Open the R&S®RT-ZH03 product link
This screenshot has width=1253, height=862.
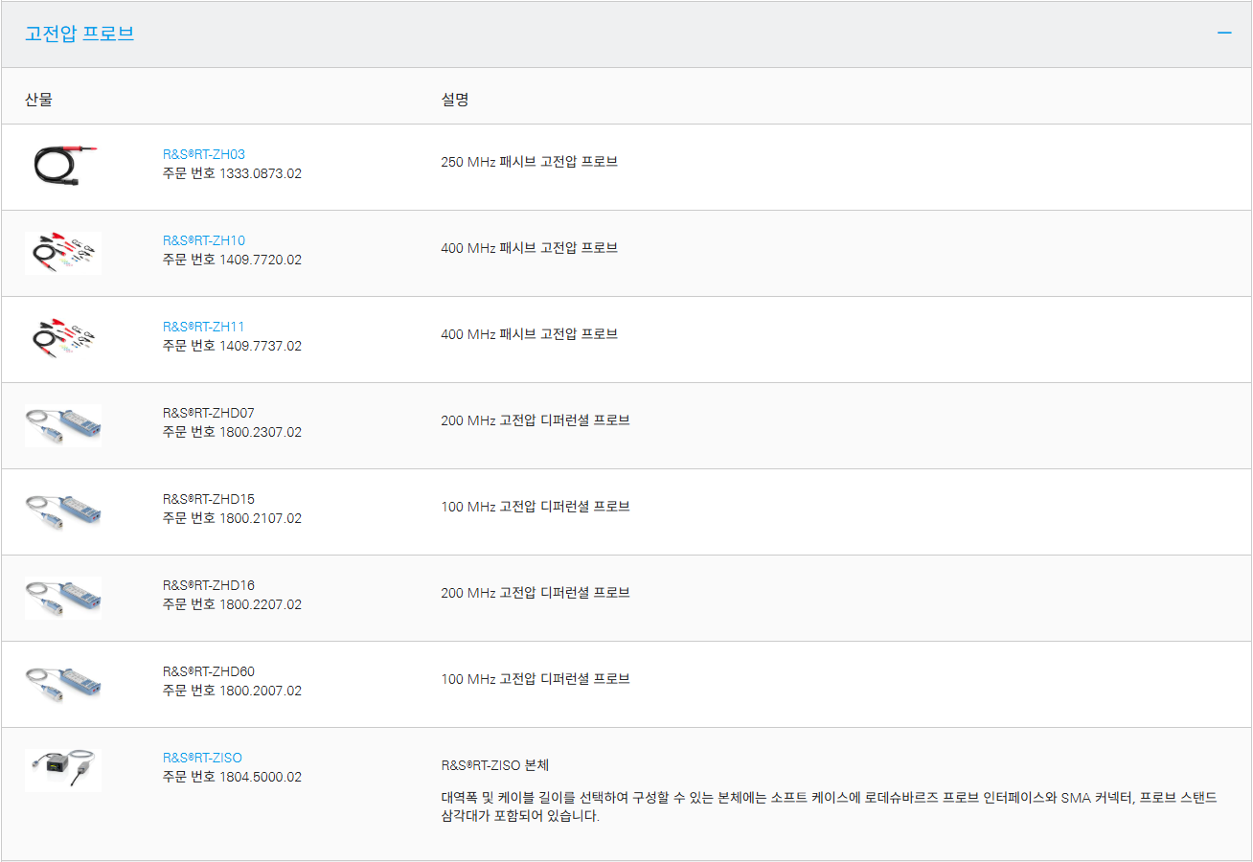coord(204,154)
